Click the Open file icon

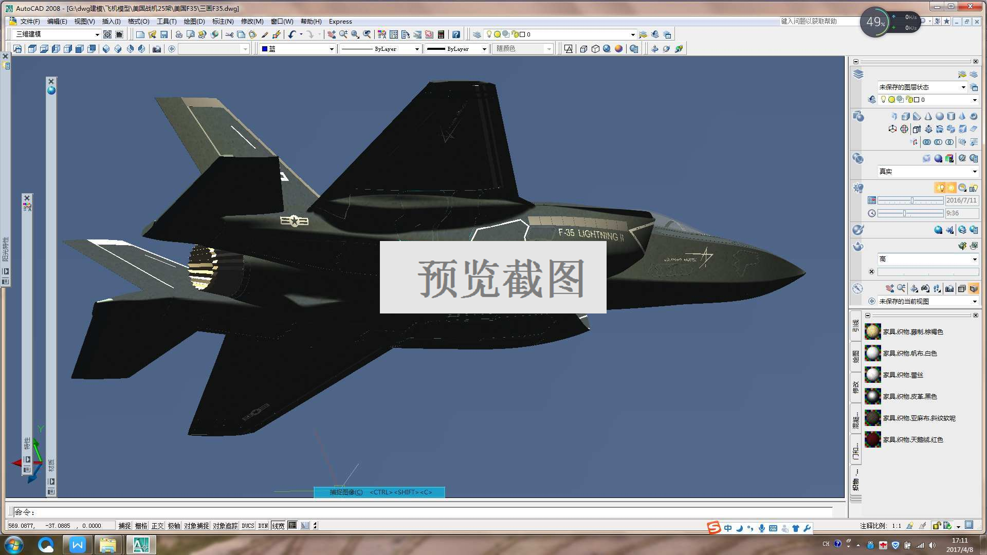pos(152,34)
